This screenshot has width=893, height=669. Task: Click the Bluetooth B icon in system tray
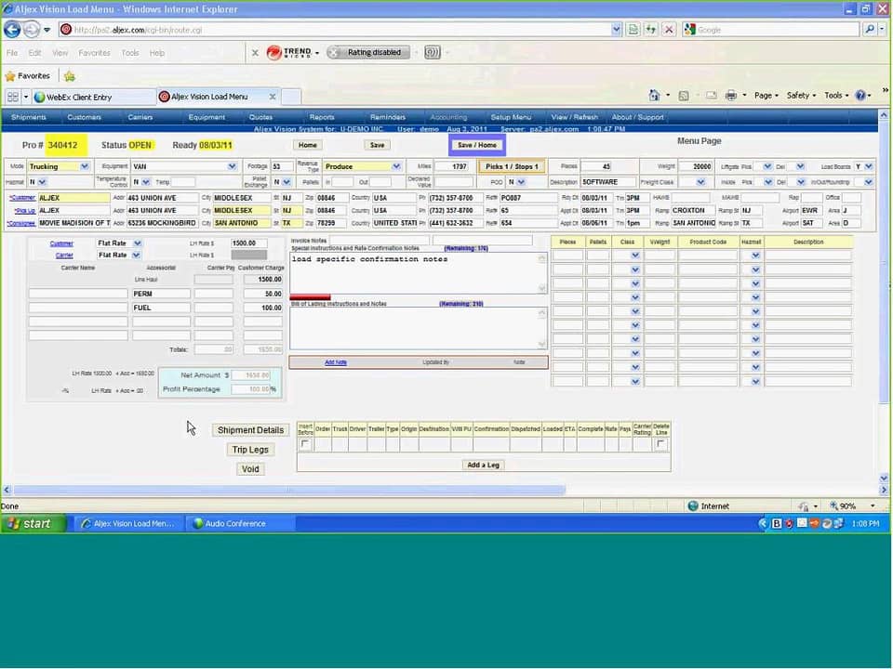[x=776, y=523]
